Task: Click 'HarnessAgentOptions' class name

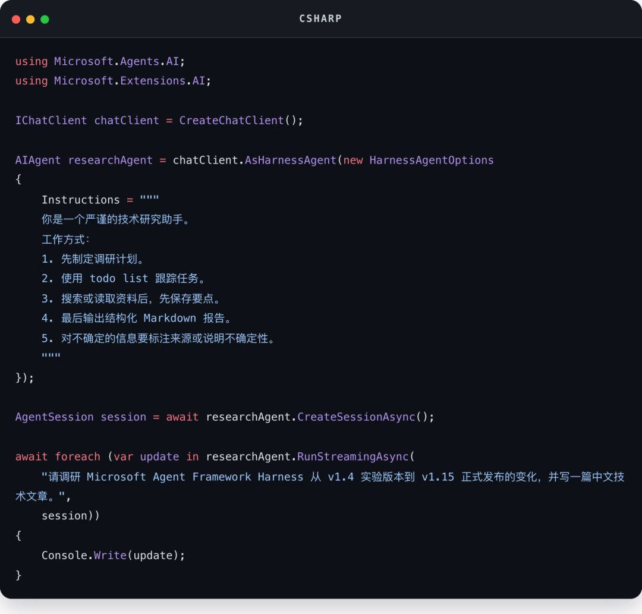Action: pos(432,160)
